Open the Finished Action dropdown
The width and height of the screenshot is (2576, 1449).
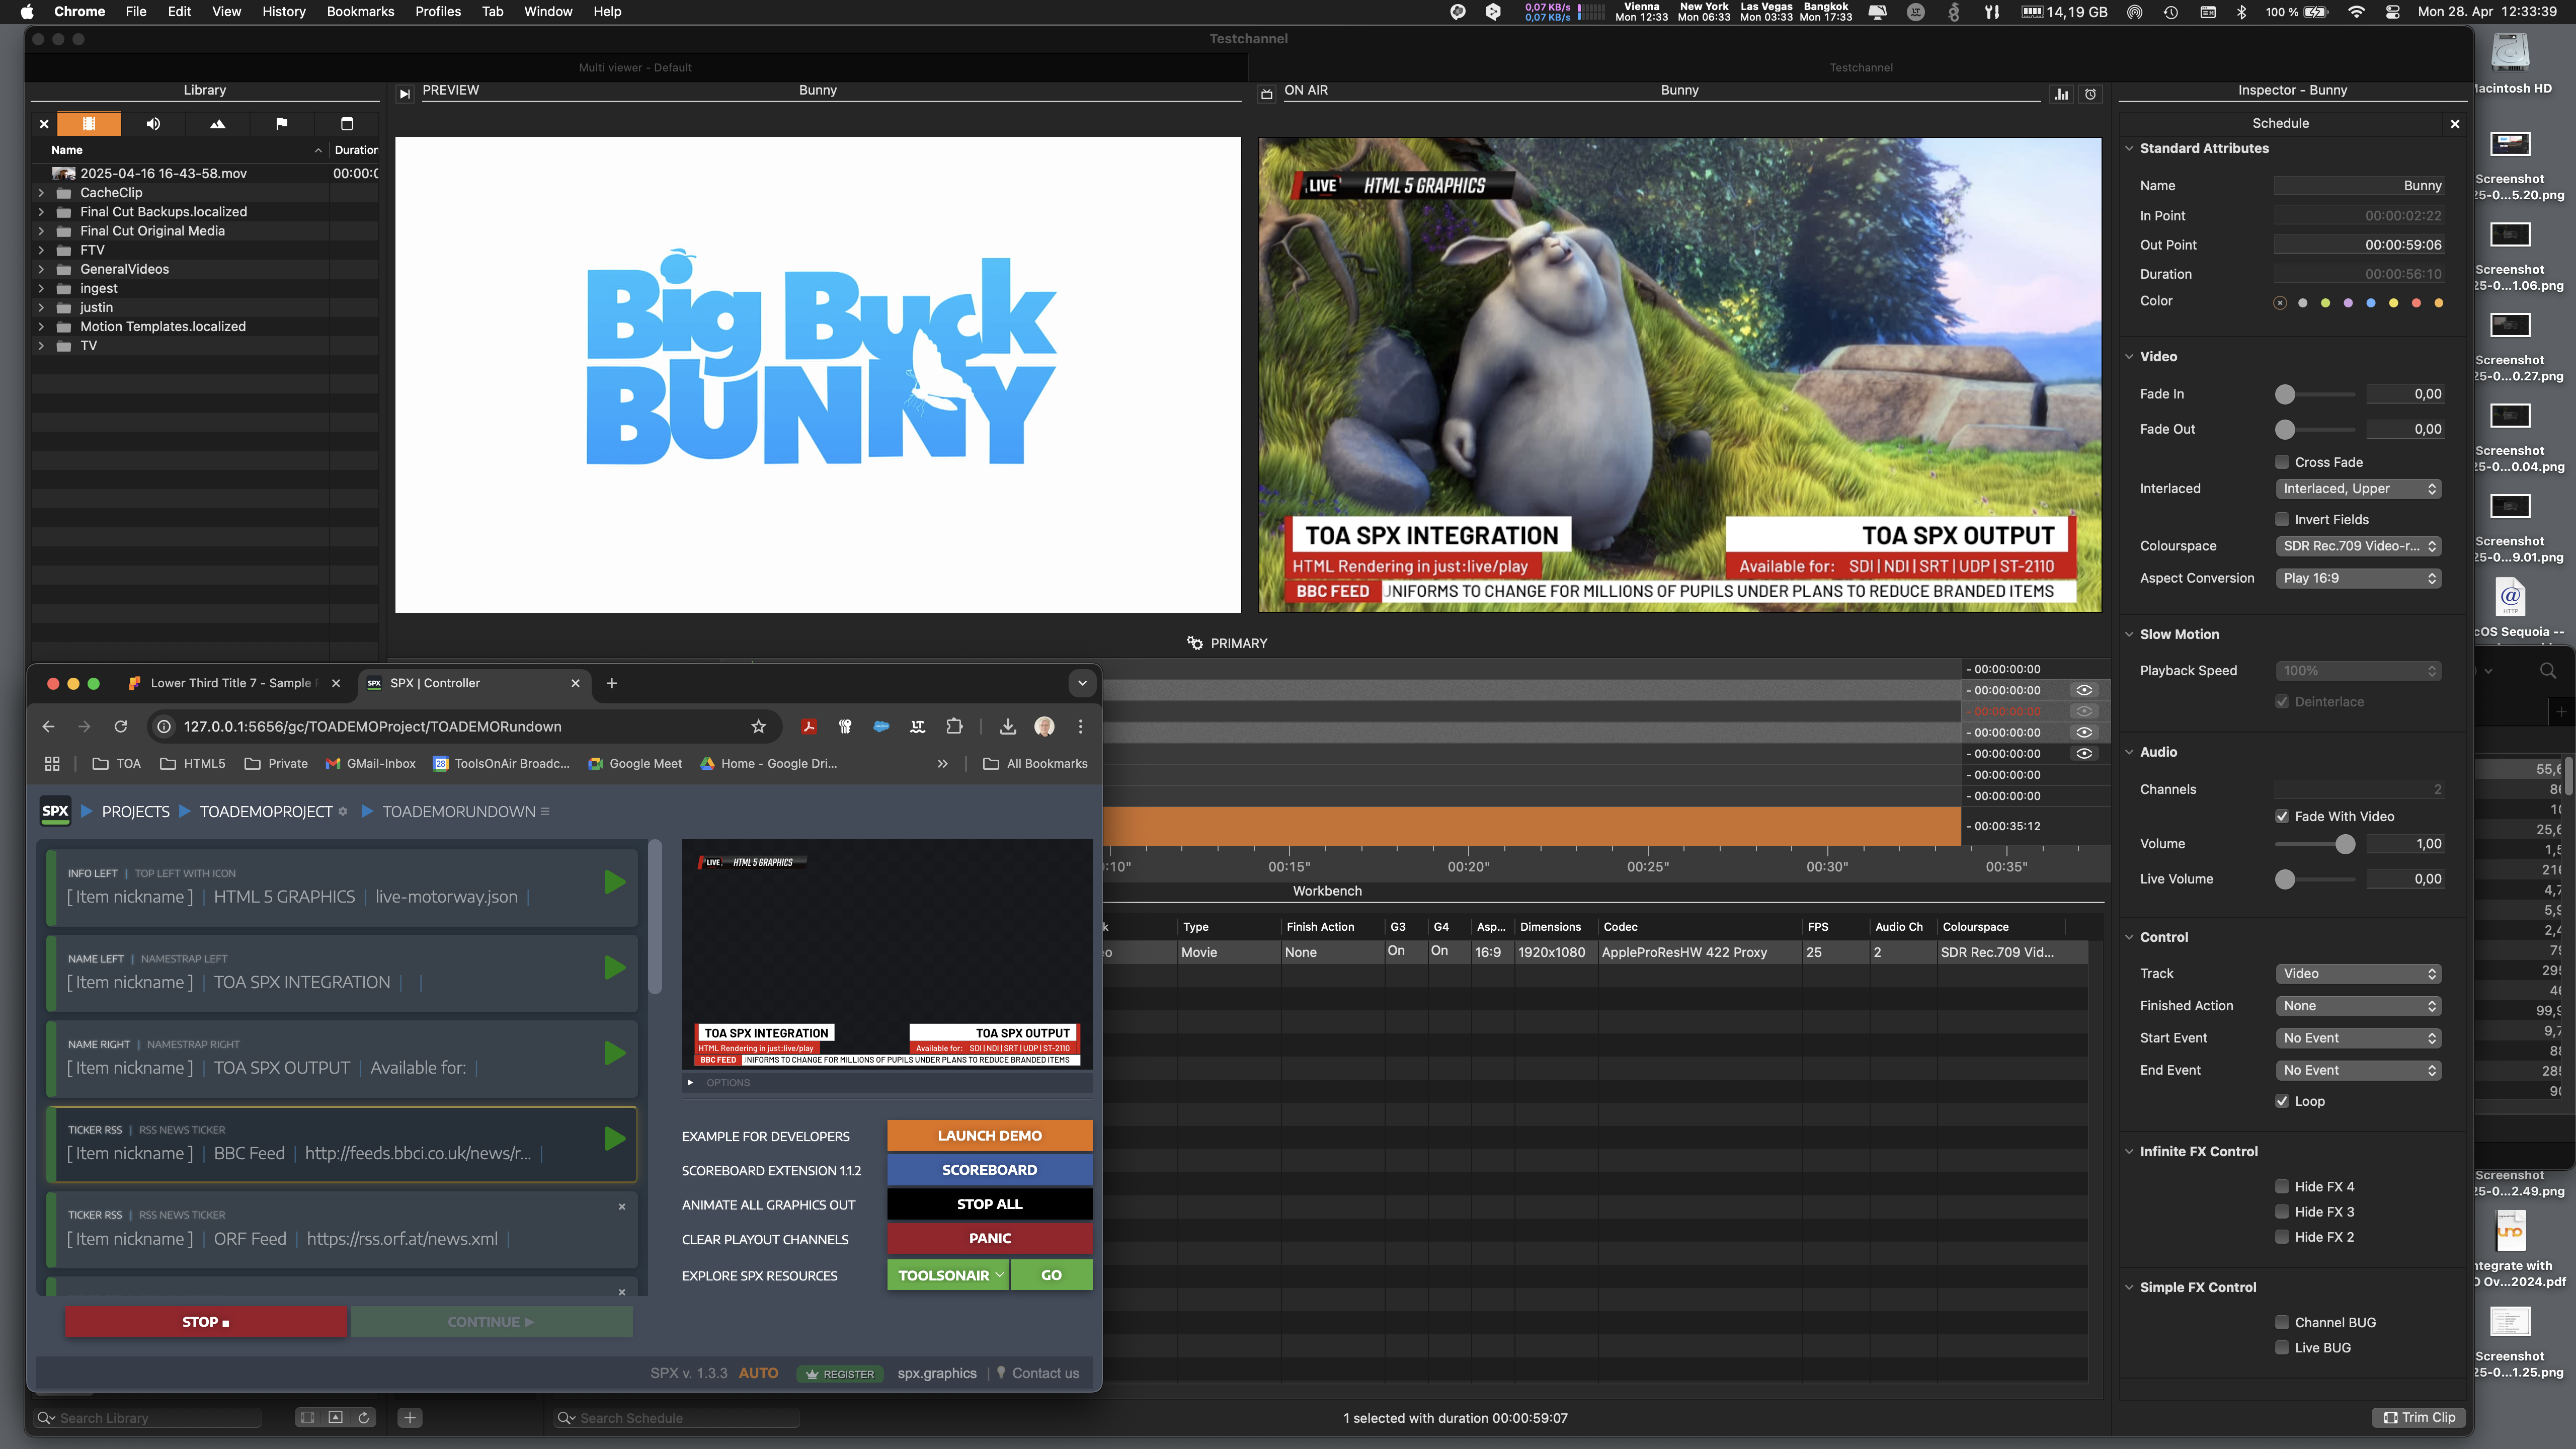(x=2359, y=1006)
